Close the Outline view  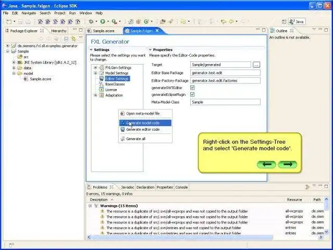pos(292,31)
